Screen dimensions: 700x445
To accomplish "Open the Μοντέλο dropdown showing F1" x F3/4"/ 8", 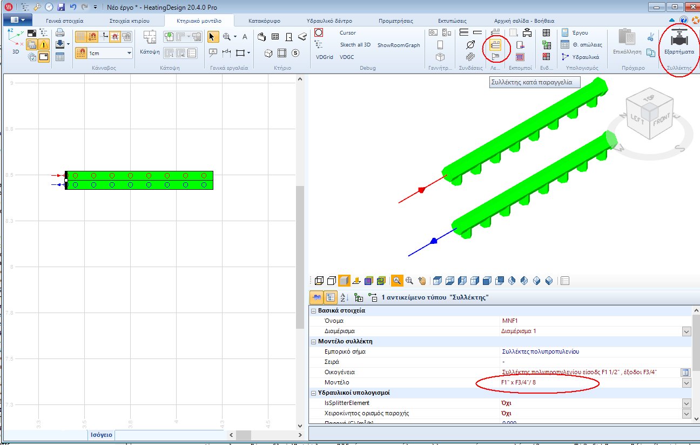I will coord(686,382).
